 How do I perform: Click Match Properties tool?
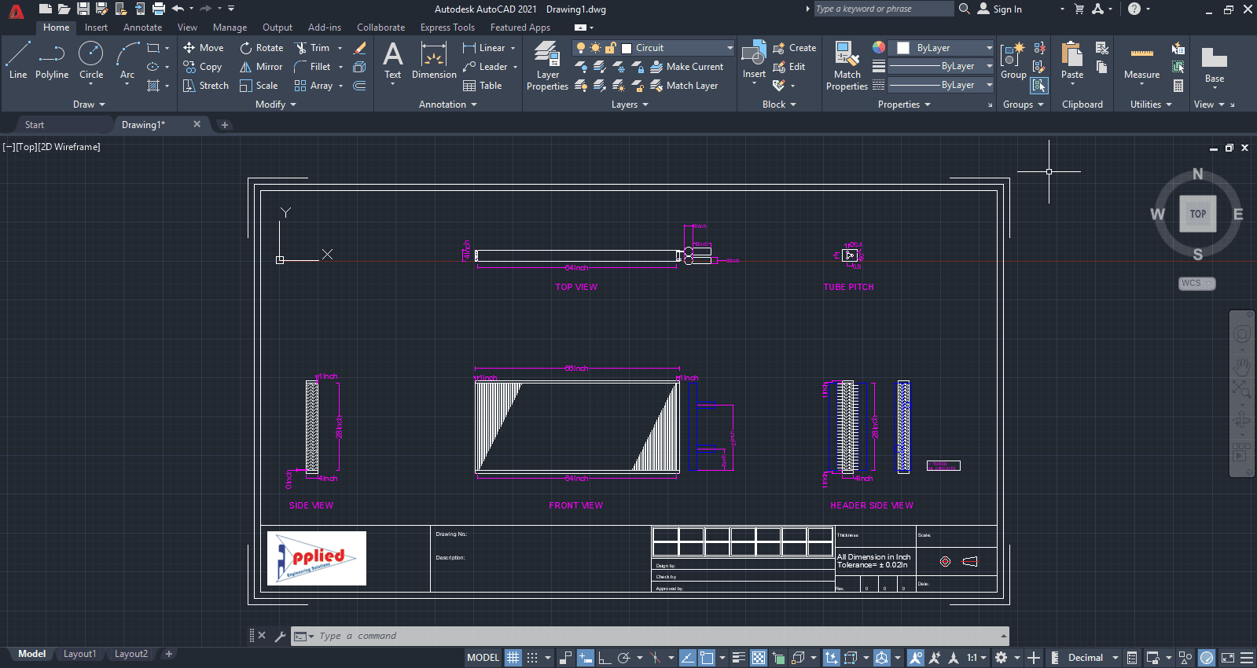[847, 66]
